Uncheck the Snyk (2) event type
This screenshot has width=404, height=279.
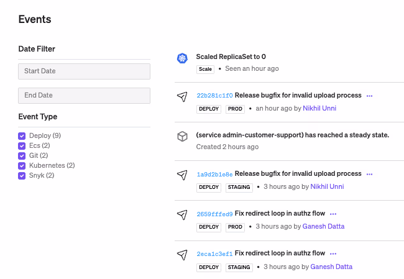click(22, 175)
